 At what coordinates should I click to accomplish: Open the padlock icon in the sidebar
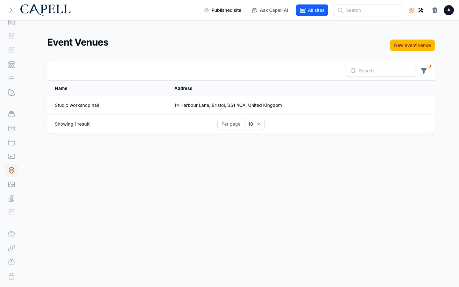coord(11,276)
